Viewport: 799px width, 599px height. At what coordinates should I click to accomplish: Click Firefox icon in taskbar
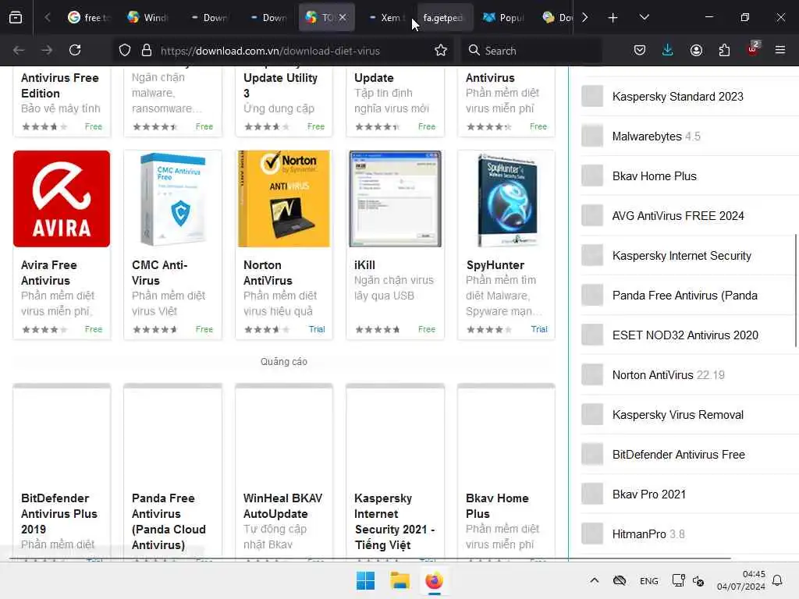pos(434,580)
